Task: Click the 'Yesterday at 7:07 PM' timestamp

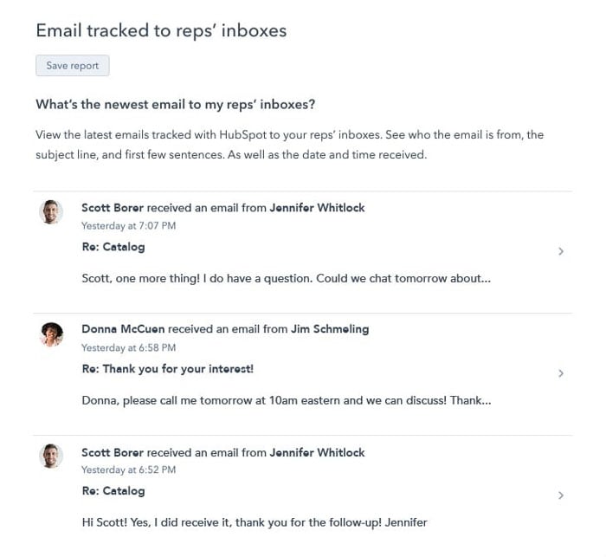Action: click(x=128, y=225)
